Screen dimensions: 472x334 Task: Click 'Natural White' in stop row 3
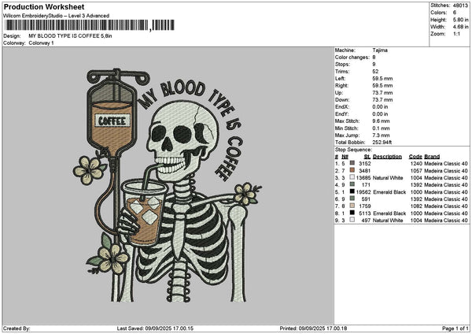[x=388, y=178]
